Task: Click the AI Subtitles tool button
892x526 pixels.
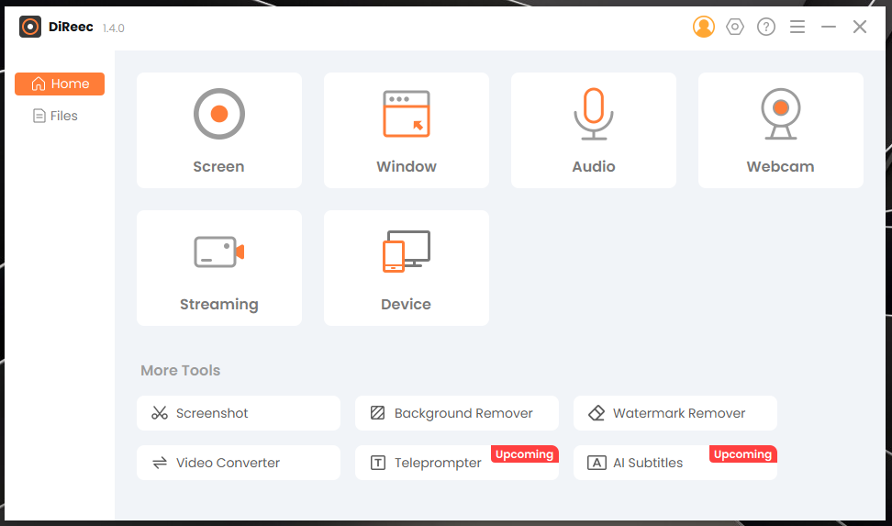Action: (675, 463)
